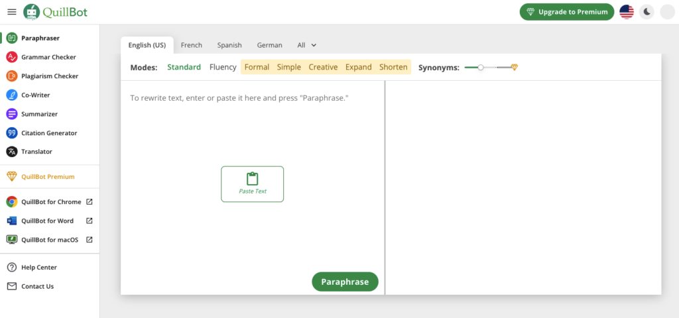Screen dimensions: 679x318
Task: Open the Co-Writer pen icon
Action: 12,95
